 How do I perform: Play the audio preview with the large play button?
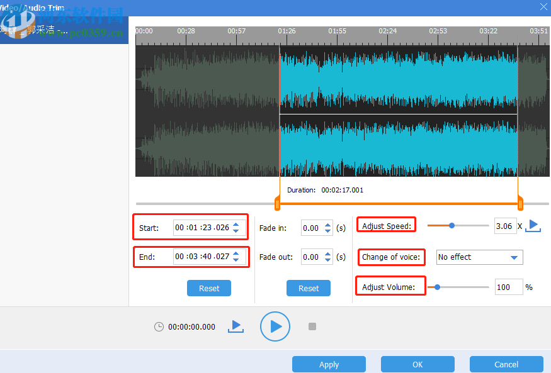pos(275,326)
